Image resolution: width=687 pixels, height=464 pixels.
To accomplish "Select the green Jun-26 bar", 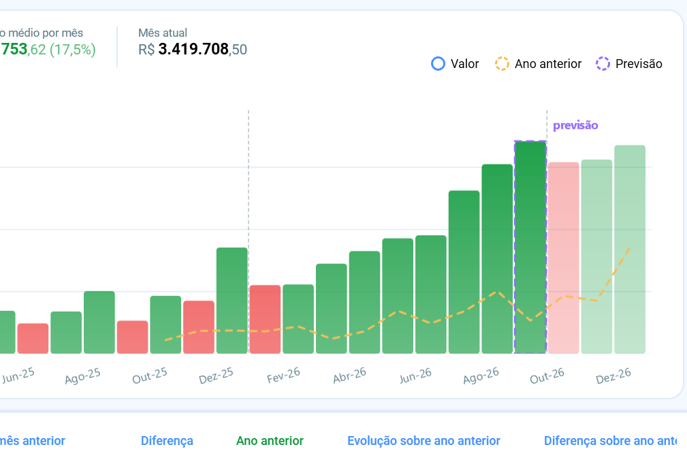I will coord(431,295).
